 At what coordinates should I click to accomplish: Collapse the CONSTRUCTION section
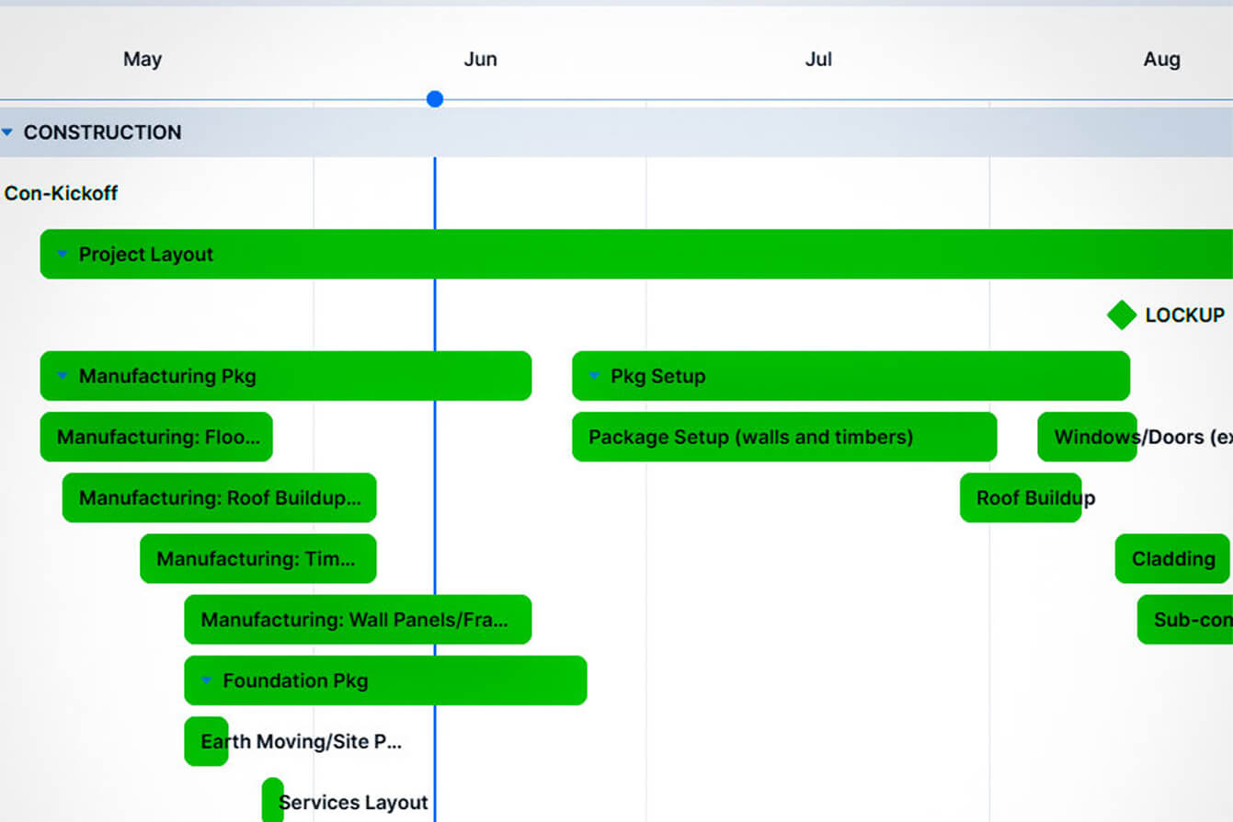pos(7,132)
